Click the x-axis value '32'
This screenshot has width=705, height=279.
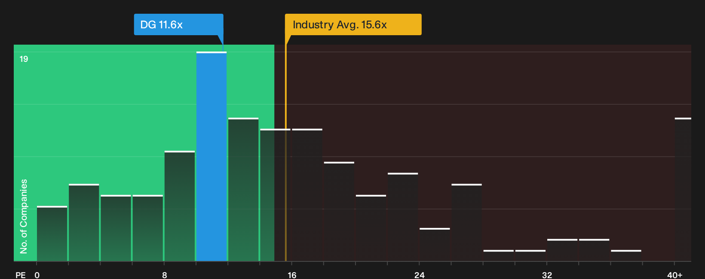click(x=547, y=275)
